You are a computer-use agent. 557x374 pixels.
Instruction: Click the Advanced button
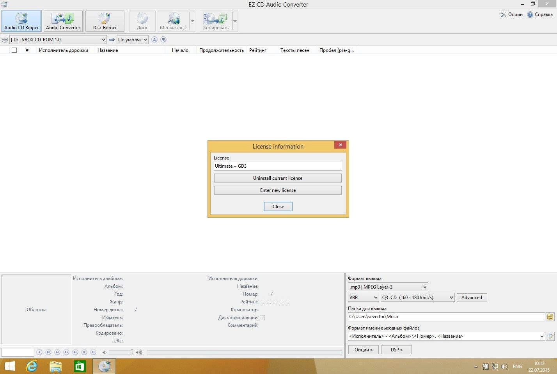click(472, 298)
